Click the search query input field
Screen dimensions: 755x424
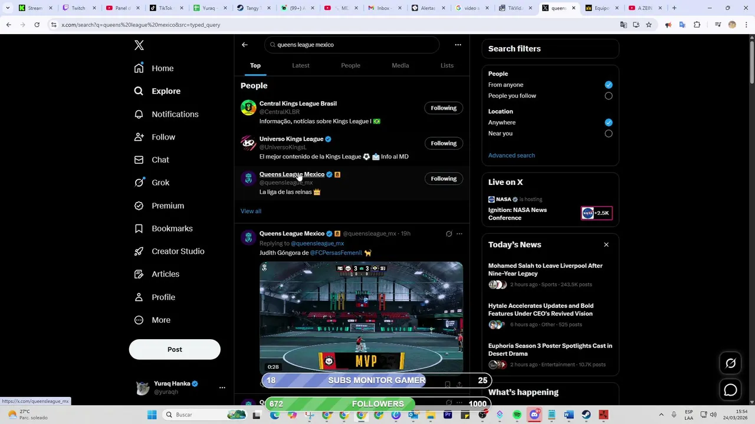(x=352, y=45)
